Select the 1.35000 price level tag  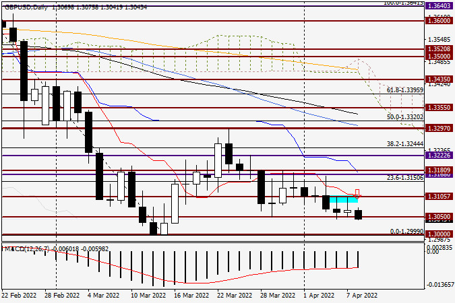click(x=439, y=56)
